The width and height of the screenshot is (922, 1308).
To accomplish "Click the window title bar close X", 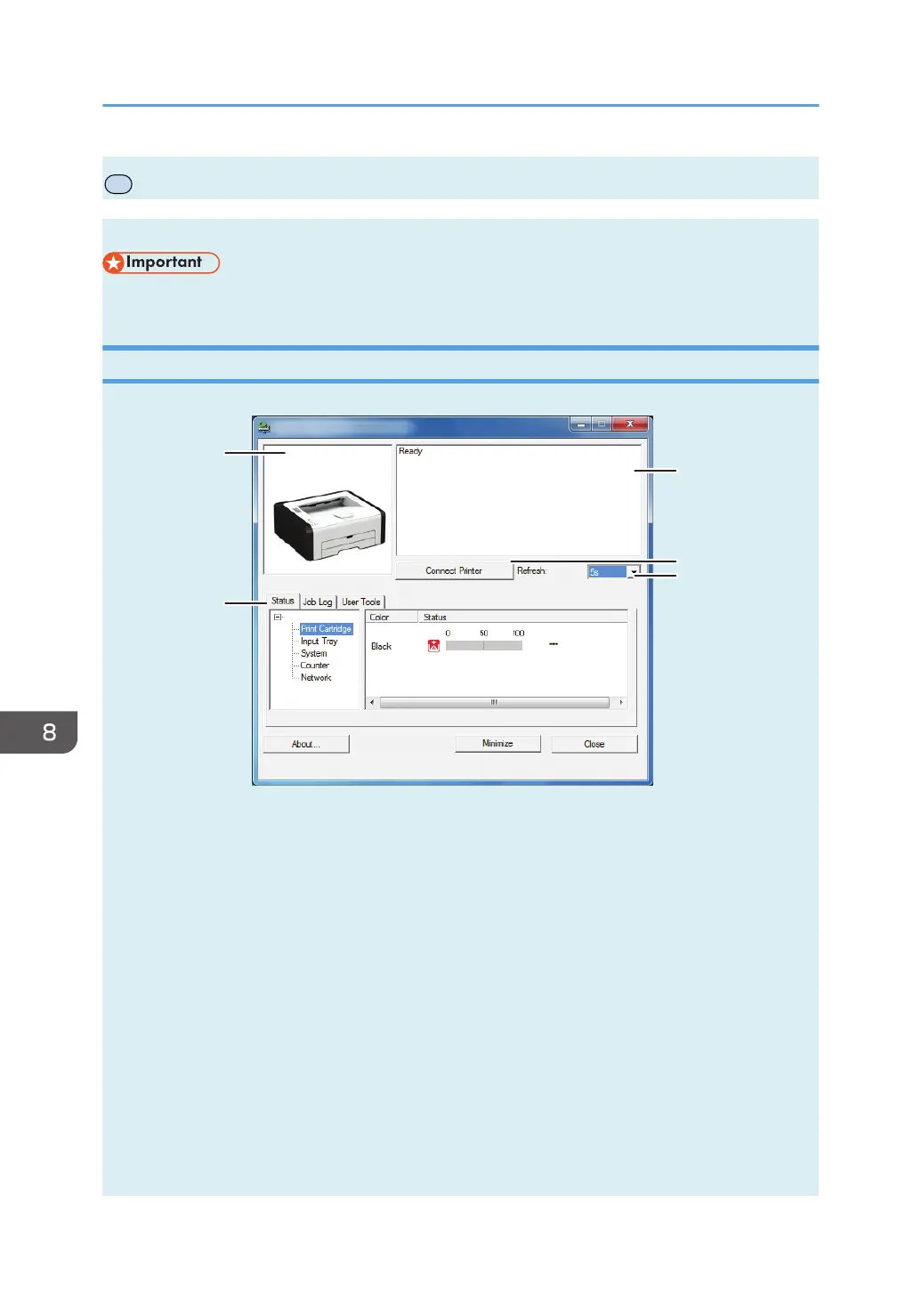I will [630, 424].
